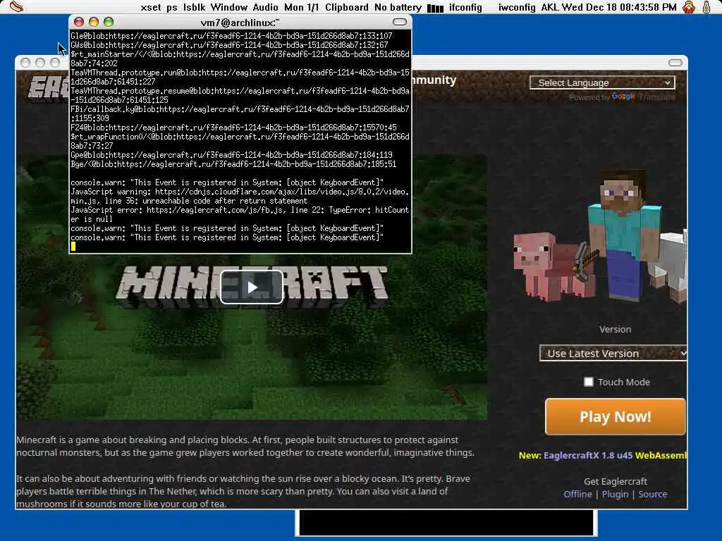Expand the Use Latest Version dropdown

[x=613, y=354]
